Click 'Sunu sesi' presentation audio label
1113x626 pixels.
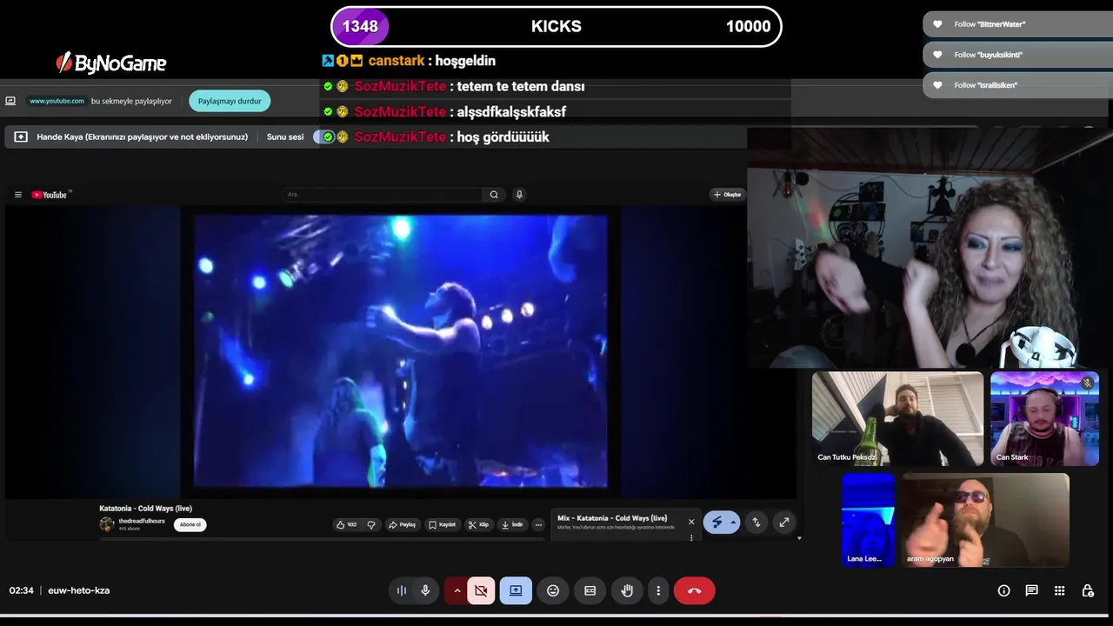285,137
